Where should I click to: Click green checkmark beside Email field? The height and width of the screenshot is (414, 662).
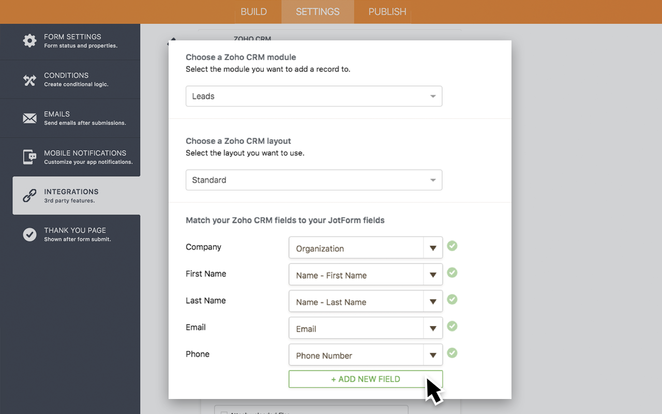coord(452,326)
